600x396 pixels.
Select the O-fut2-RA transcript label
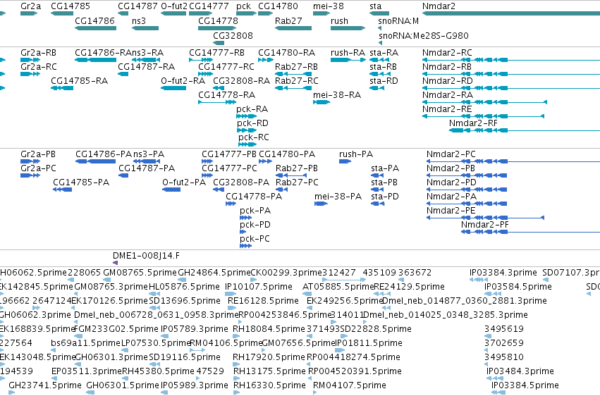pos(183,80)
